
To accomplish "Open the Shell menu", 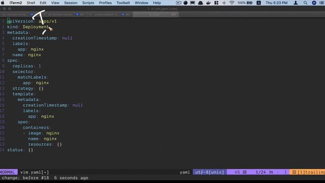I will [x=31, y=3].
